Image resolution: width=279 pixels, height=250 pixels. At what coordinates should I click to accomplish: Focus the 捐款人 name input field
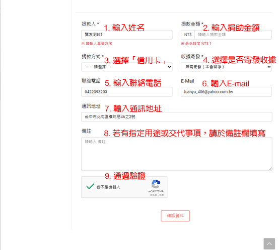click(127, 35)
